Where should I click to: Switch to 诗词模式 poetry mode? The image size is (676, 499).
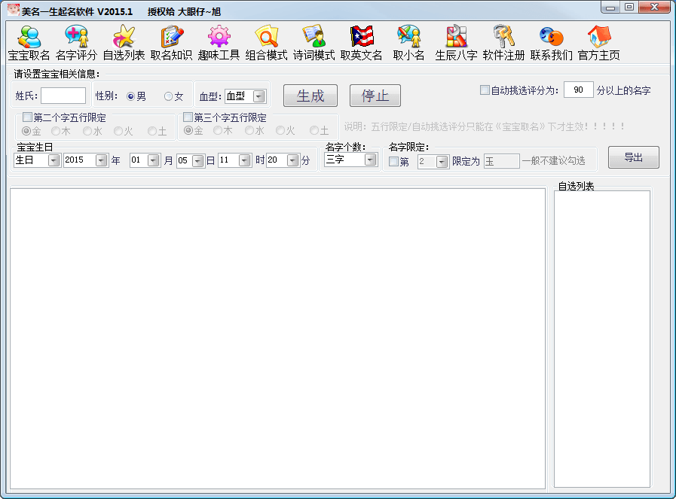click(313, 41)
